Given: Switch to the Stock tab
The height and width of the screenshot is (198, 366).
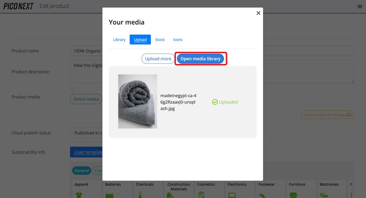Looking at the screenshot, I should [160, 40].
